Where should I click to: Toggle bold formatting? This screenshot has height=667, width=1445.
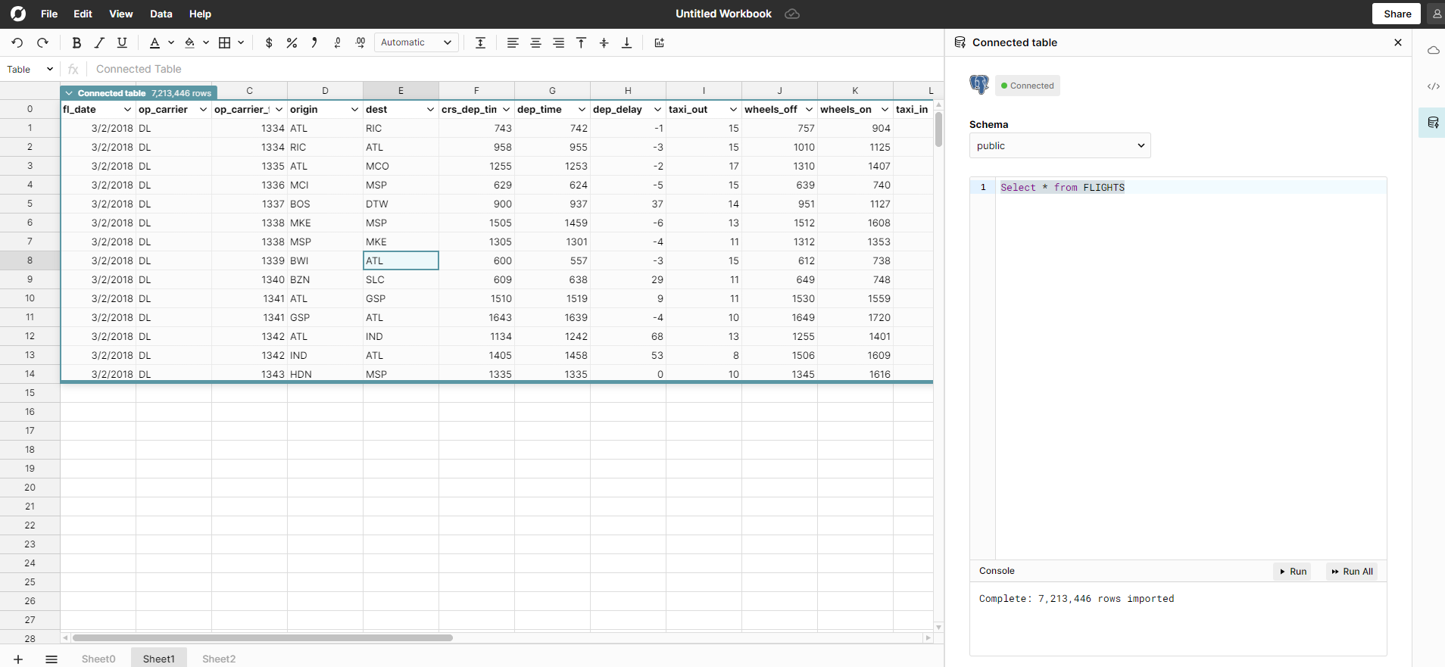pyautogui.click(x=76, y=43)
